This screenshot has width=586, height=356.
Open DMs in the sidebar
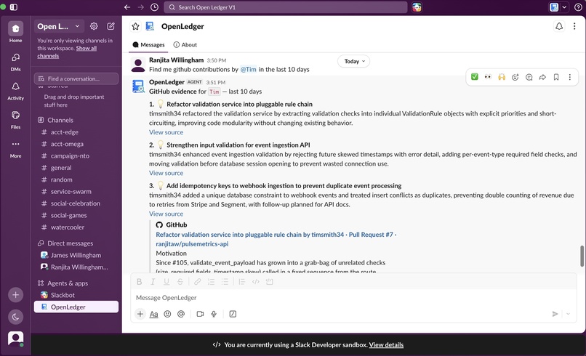point(15,61)
